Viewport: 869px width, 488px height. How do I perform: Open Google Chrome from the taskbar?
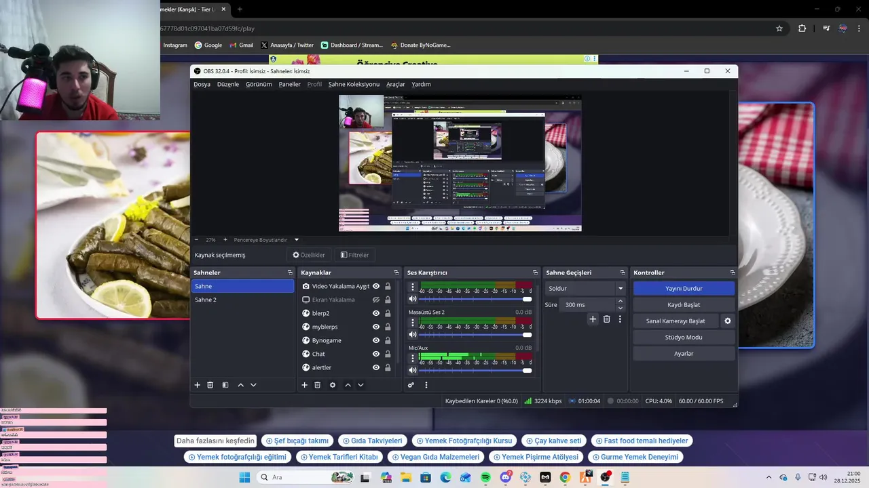click(x=565, y=478)
